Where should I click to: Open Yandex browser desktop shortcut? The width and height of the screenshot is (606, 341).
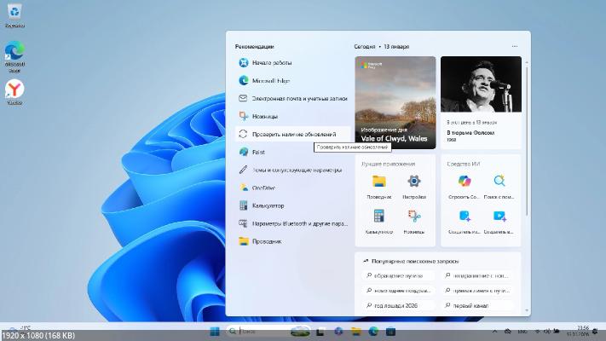click(x=14, y=90)
